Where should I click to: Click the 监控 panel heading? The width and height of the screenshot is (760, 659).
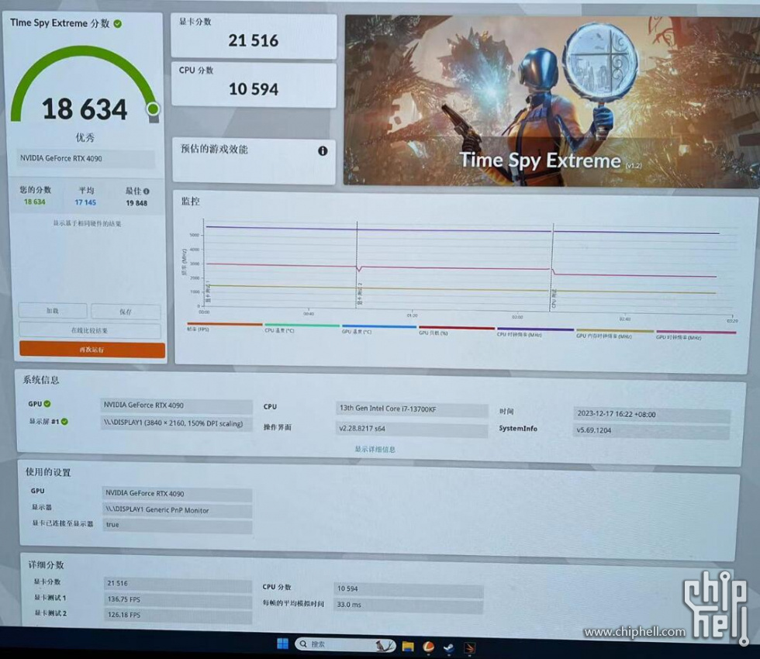(x=191, y=201)
